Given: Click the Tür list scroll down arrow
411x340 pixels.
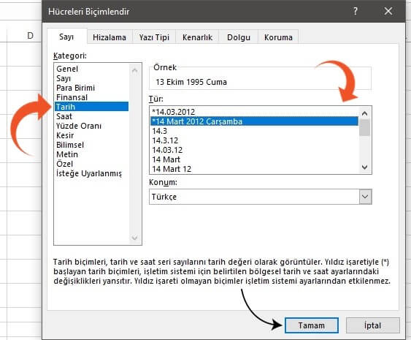Looking at the screenshot, I should [364, 167].
